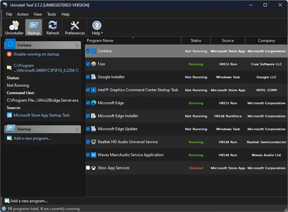
Task: Click the add program icon in the bottom bar
Action: pos(7,201)
